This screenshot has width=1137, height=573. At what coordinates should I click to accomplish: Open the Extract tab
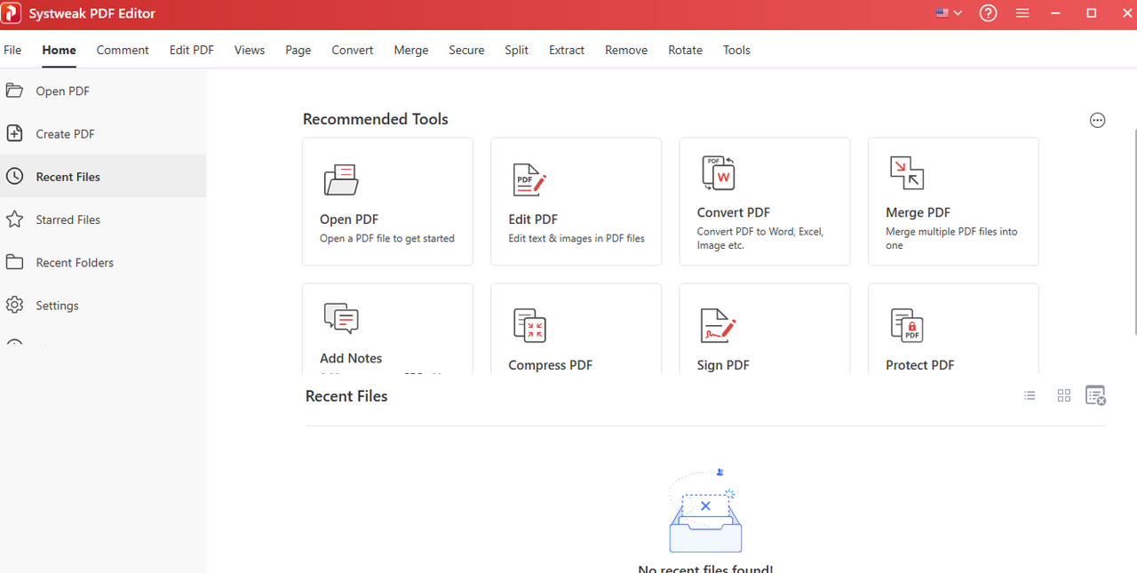[567, 50]
